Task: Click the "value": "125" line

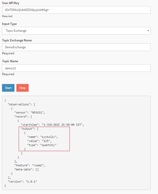Action: point(39,141)
